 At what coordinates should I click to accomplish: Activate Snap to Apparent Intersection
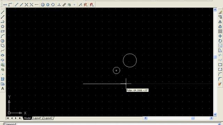31,5
